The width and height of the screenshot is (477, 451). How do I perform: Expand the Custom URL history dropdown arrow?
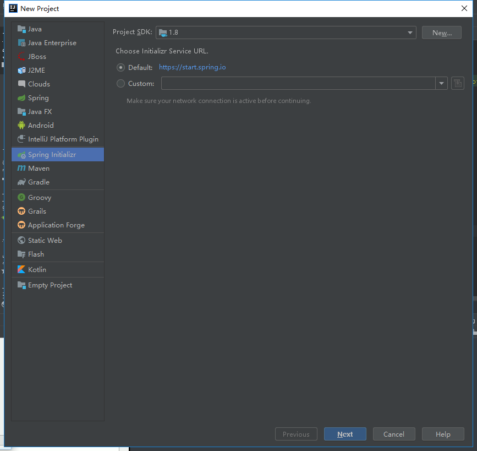441,84
